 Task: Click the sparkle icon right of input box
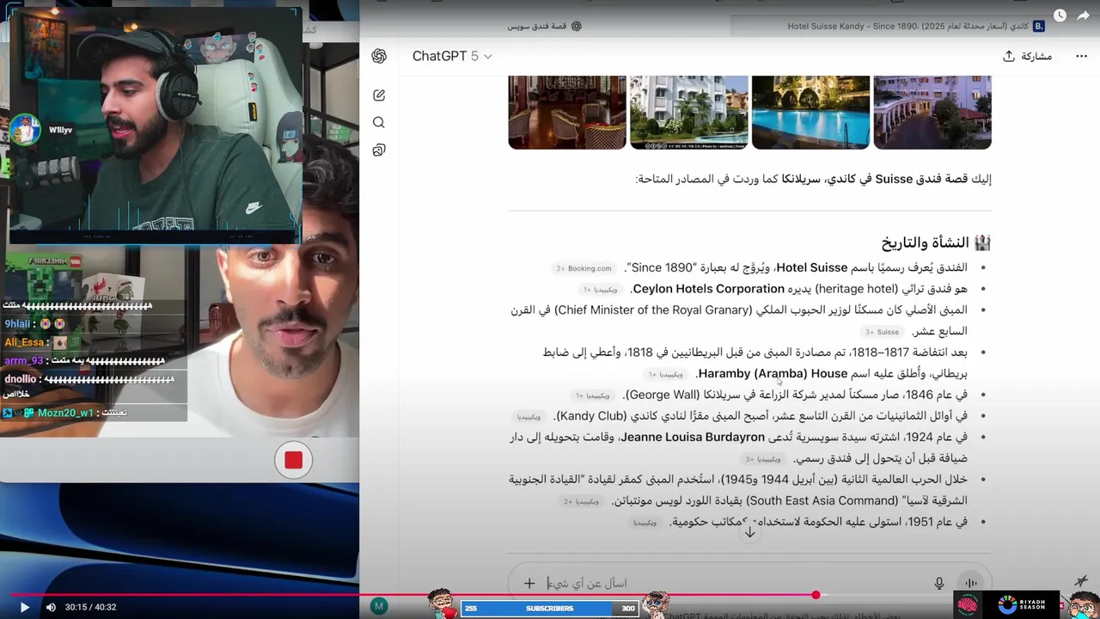tap(1081, 582)
